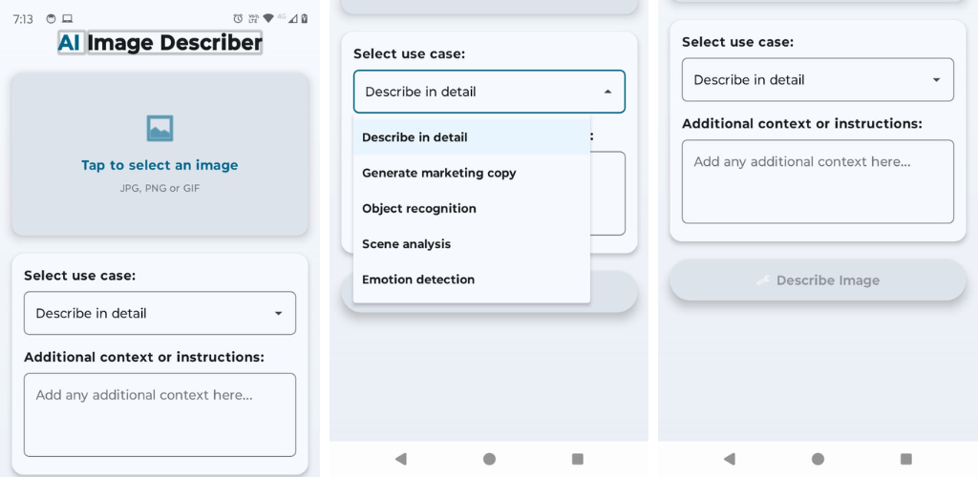Click the 'Tap to select an image' text

tap(159, 165)
